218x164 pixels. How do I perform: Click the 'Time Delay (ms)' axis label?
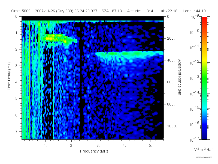tap(9, 76)
